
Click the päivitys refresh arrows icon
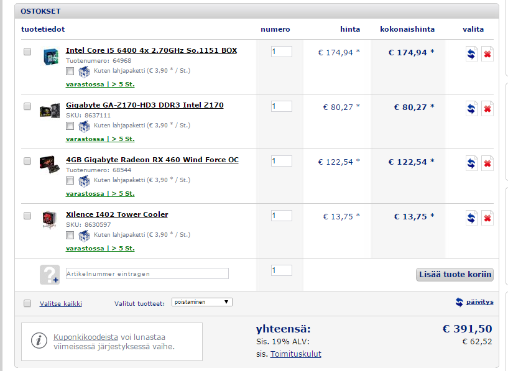coord(459,302)
